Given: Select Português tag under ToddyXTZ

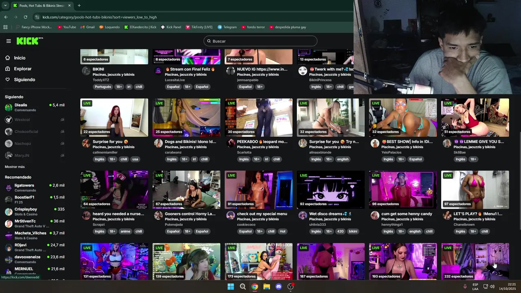Looking at the screenshot, I should tap(103, 87).
